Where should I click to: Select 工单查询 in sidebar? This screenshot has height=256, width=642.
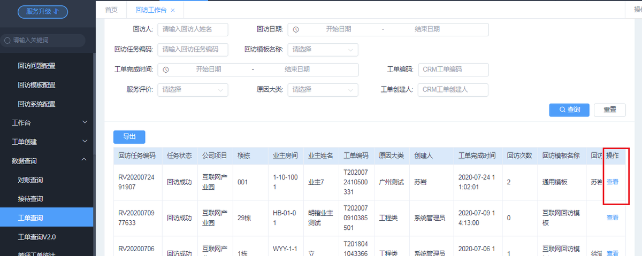[x=47, y=218]
